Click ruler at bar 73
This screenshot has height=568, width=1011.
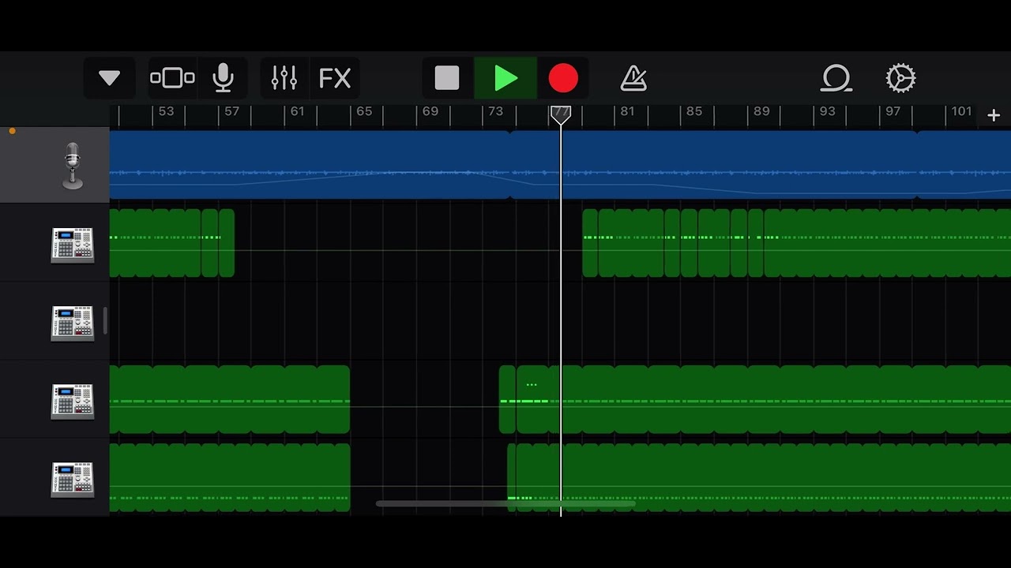click(495, 111)
